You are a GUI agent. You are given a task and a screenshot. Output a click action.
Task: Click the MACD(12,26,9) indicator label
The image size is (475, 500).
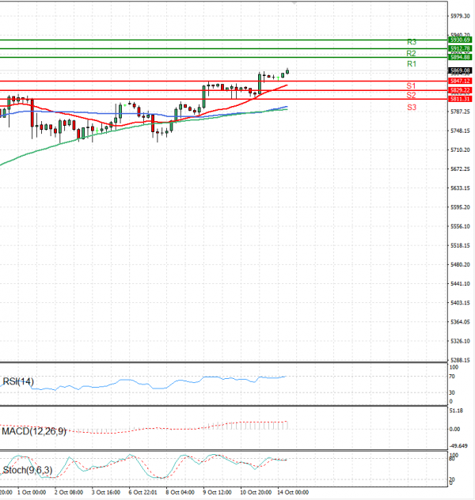34,431
